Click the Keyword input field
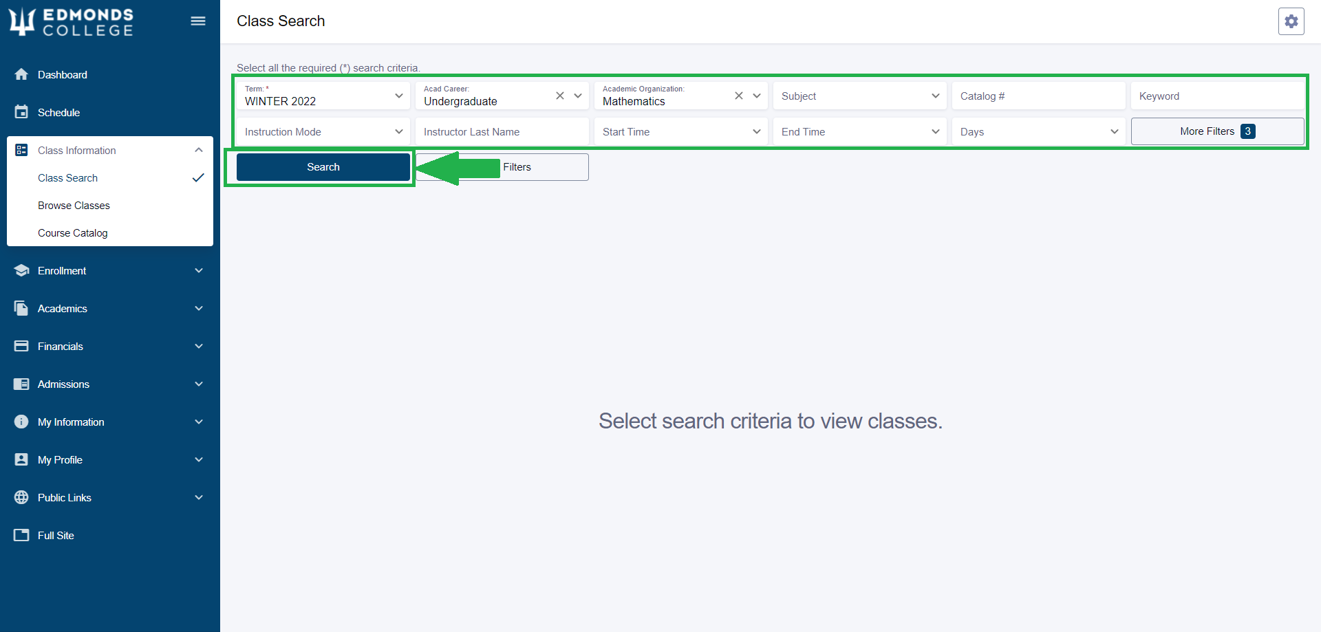This screenshot has height=632, width=1321. (x=1218, y=96)
